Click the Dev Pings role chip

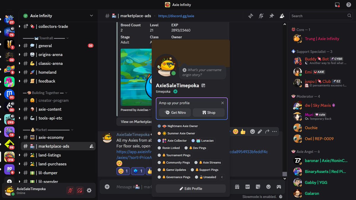[195, 148]
